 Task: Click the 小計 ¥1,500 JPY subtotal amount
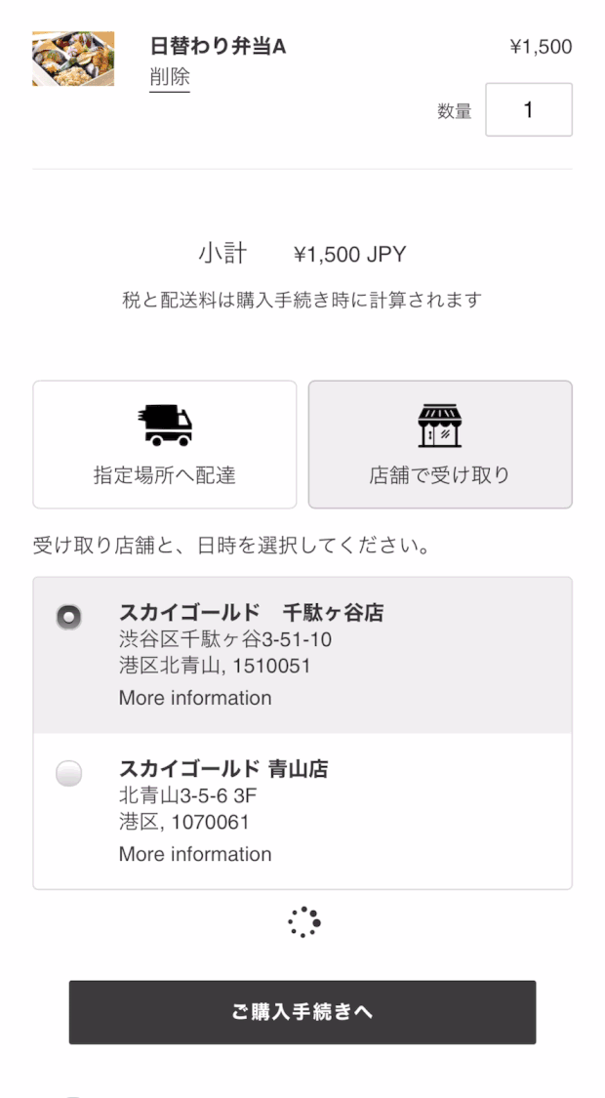349,256
